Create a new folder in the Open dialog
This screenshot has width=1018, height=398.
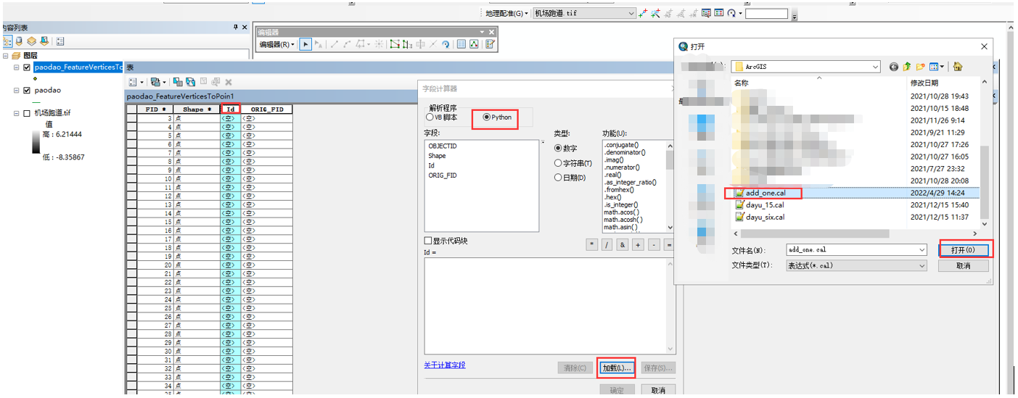920,67
